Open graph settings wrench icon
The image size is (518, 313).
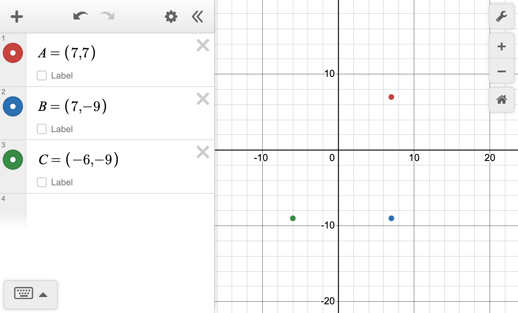coord(501,16)
